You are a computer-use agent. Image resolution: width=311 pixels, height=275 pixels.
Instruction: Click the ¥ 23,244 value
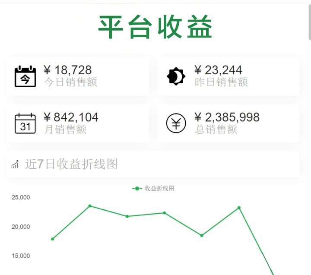tap(218, 70)
